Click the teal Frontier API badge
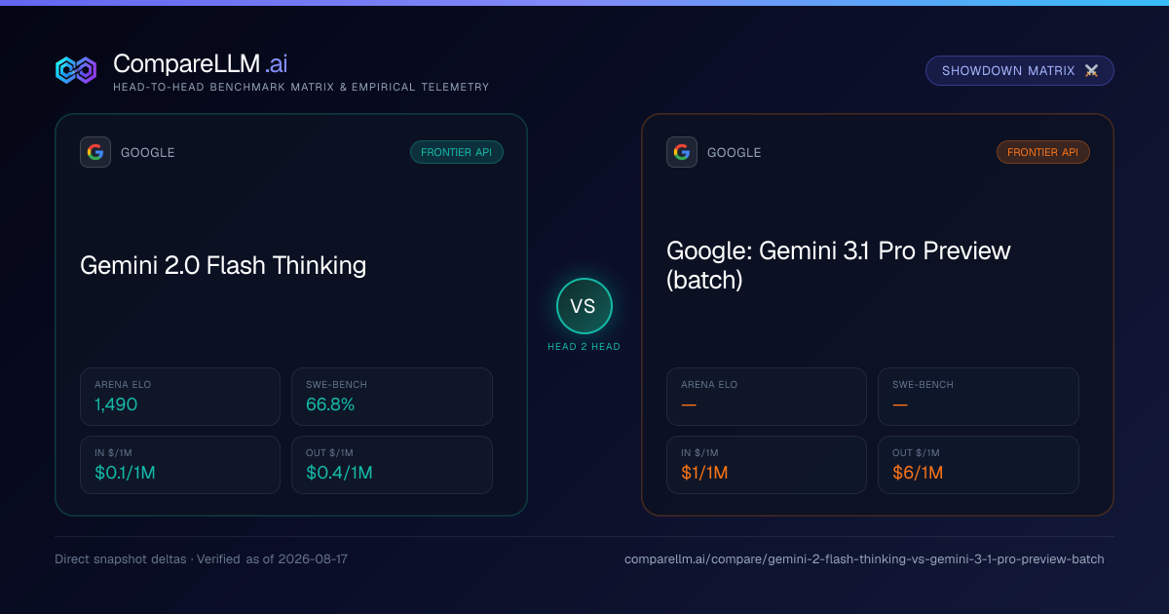Image resolution: width=1169 pixels, height=614 pixels. click(457, 152)
